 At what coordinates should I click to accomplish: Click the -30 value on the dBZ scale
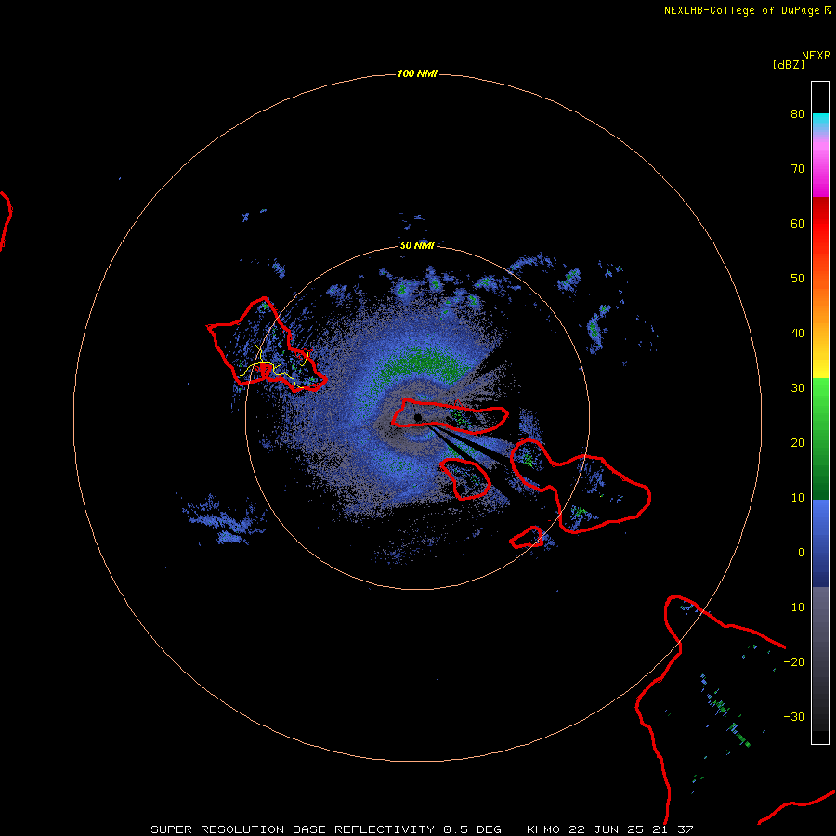pyautogui.click(x=794, y=716)
